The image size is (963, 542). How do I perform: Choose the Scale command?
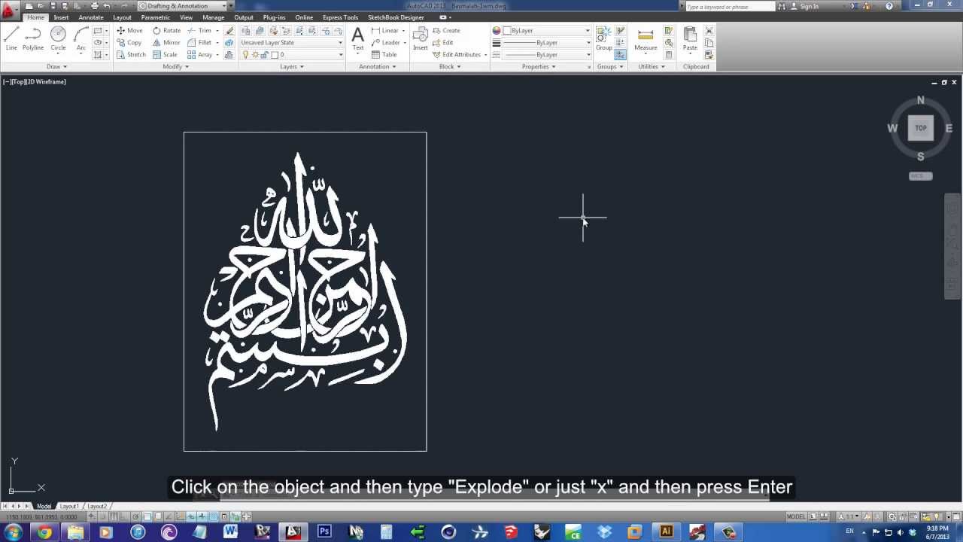click(x=165, y=55)
